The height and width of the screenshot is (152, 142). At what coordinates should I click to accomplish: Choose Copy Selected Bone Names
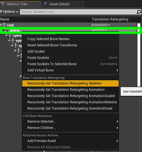pyautogui.click(x=70, y=39)
